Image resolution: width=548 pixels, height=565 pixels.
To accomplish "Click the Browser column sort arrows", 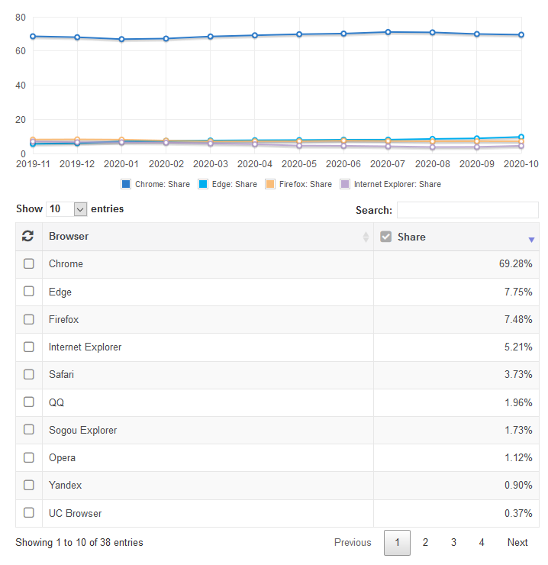I will tap(366, 237).
